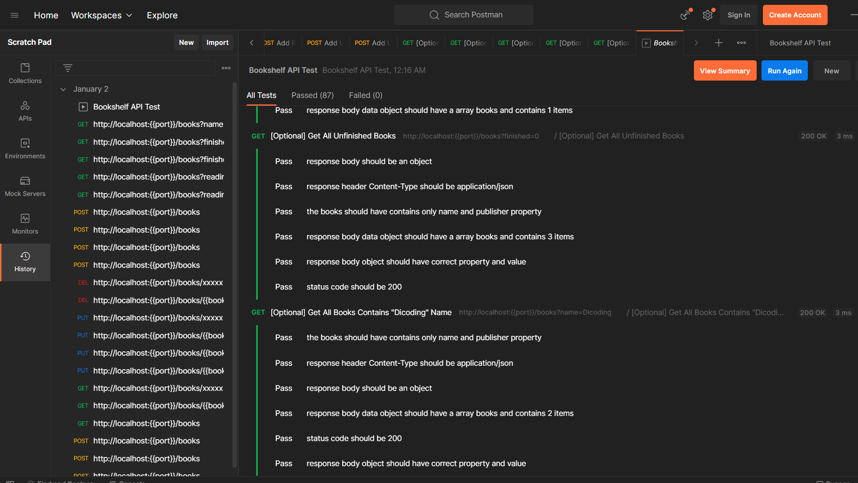
Task: Click Create Account button
Action: coord(795,15)
